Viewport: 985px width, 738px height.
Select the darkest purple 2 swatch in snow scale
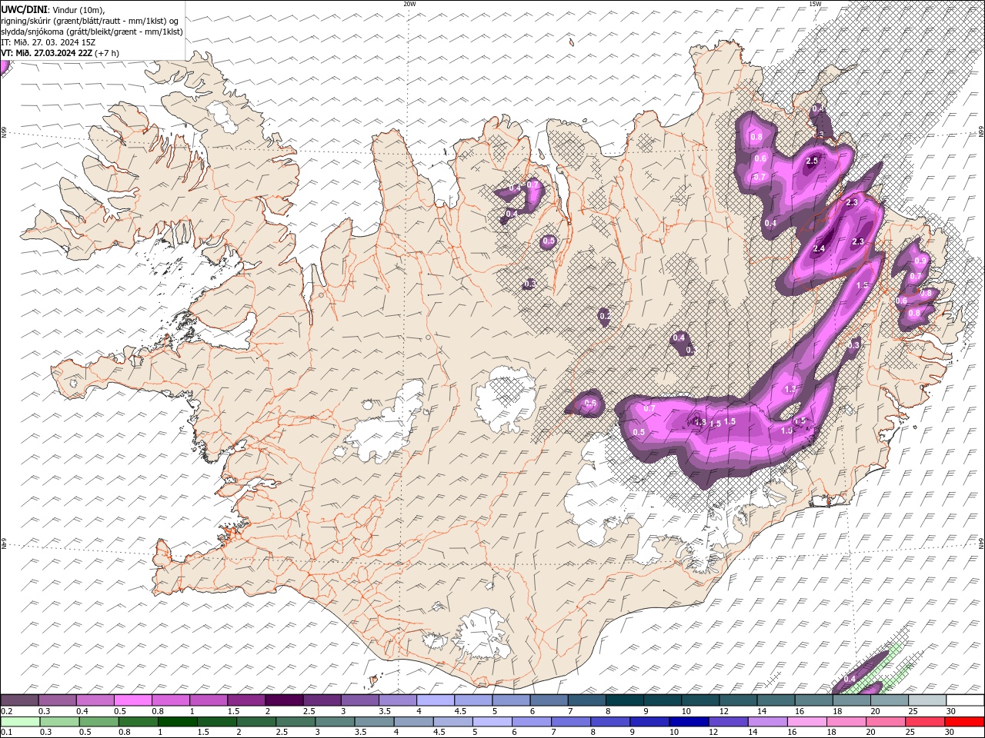point(283,700)
